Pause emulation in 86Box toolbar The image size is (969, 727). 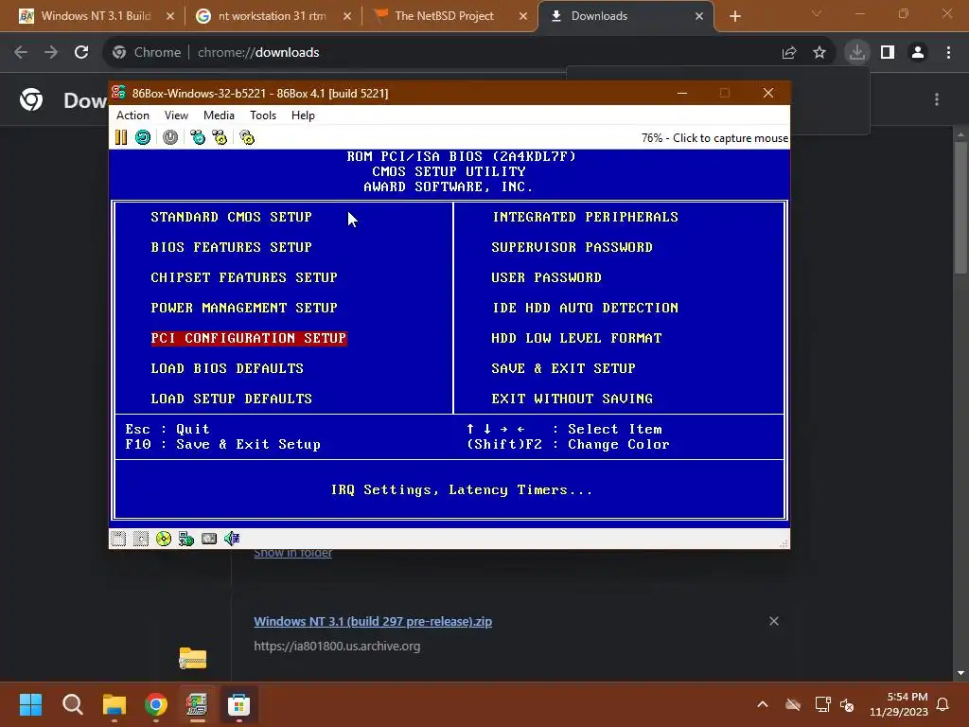[x=121, y=137]
